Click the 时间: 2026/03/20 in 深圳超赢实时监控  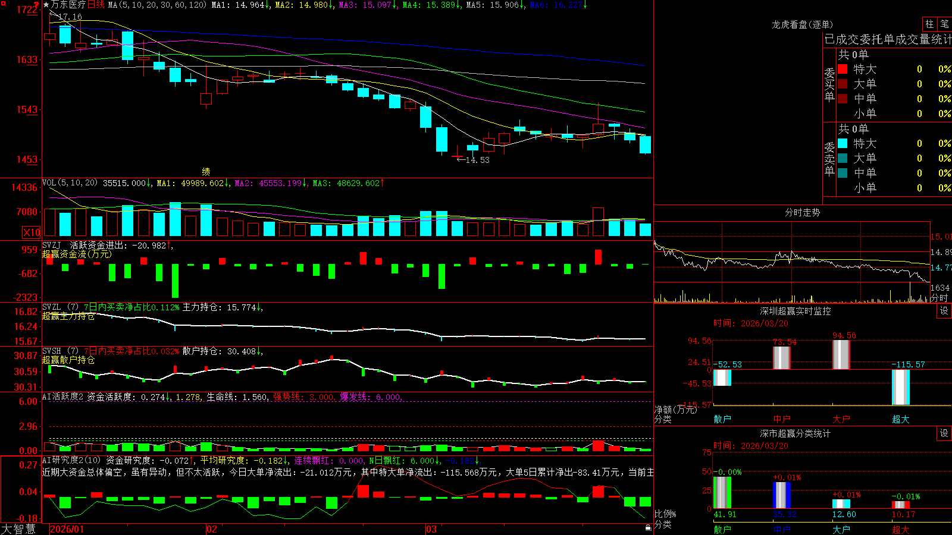point(751,323)
